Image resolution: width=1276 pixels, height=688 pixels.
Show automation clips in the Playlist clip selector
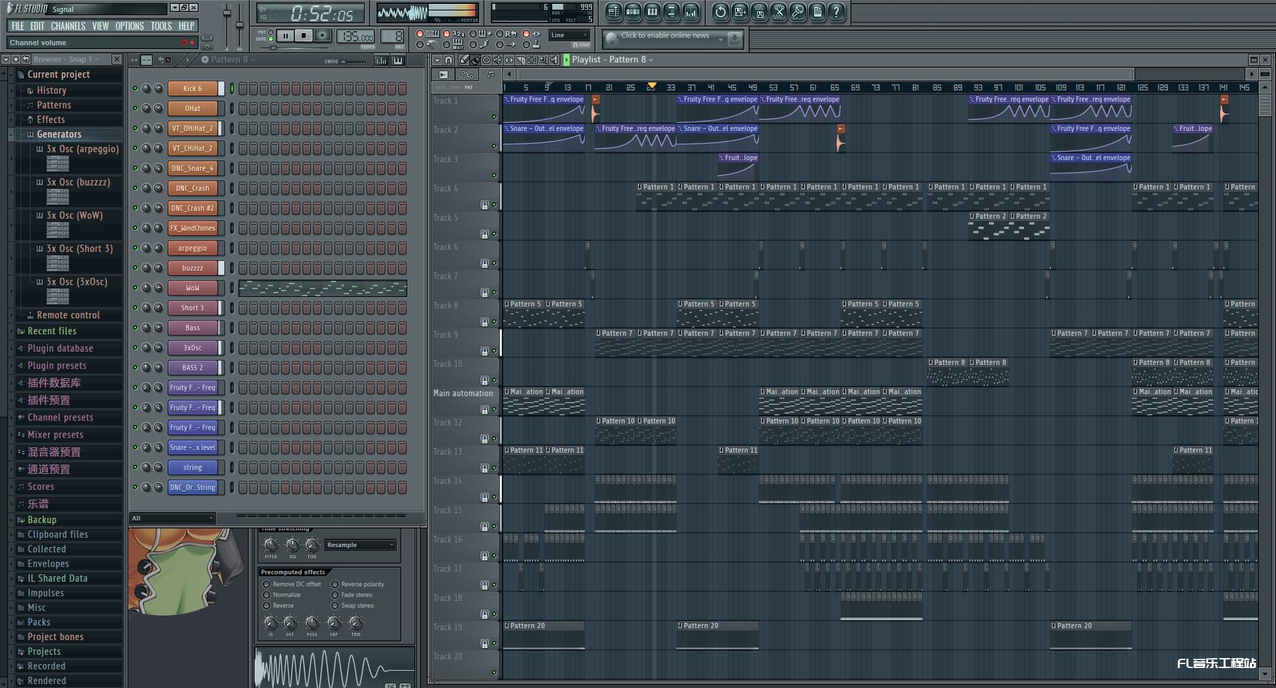point(467,74)
